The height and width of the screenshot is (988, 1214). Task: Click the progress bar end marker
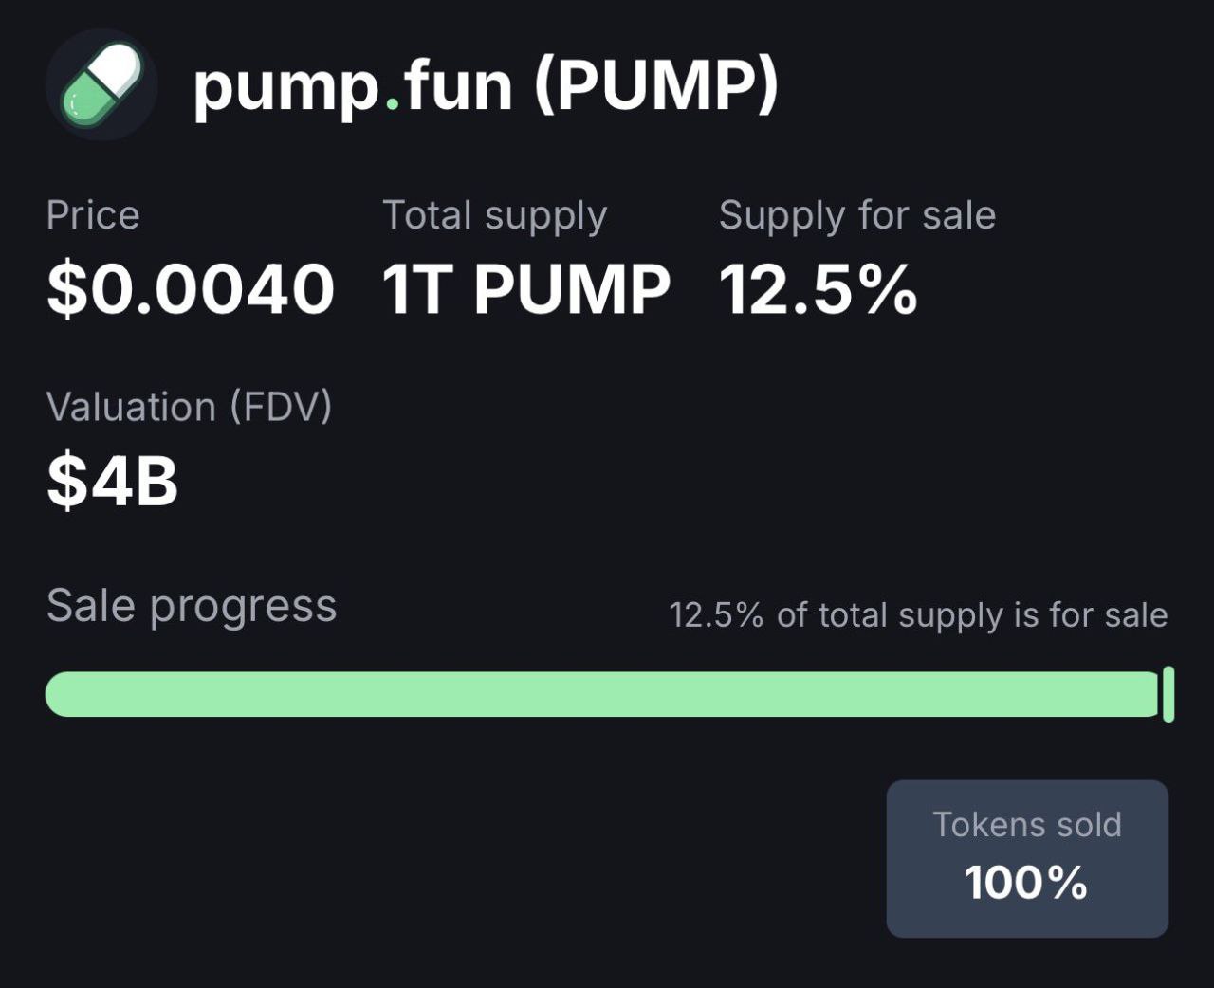pyautogui.click(x=1168, y=694)
